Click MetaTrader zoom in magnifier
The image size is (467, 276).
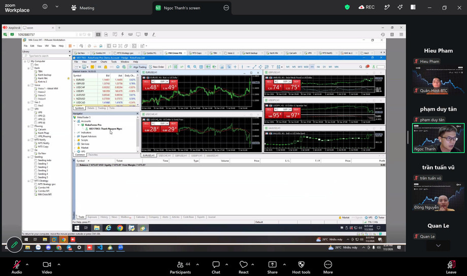(x=189, y=67)
